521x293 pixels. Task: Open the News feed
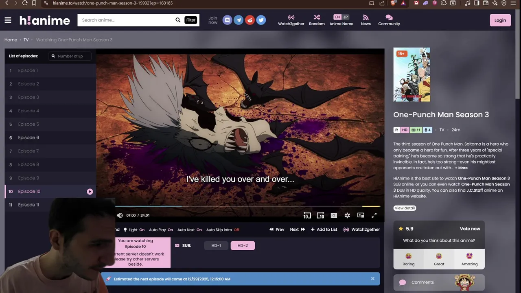[x=366, y=20]
